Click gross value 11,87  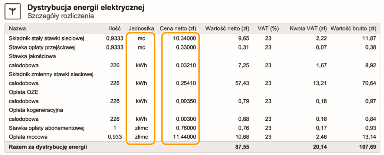click(x=369, y=38)
